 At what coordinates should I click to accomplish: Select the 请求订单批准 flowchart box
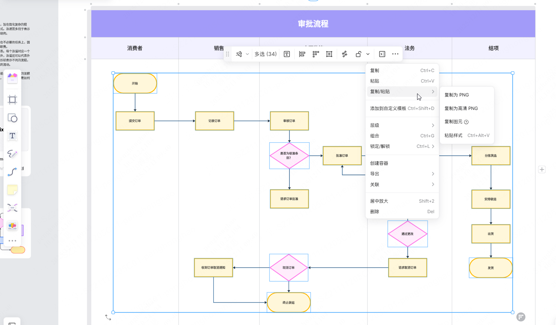coord(289,199)
